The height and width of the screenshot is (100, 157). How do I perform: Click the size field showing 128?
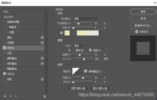[x=99, y=59]
